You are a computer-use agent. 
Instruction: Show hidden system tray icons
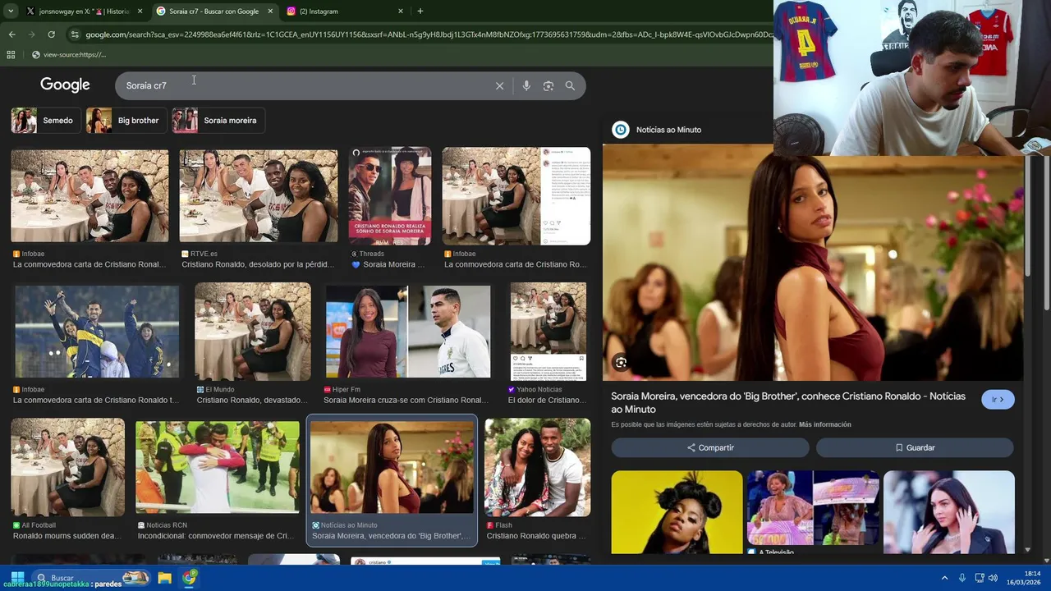coord(944,578)
